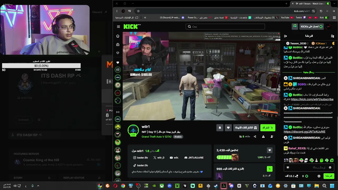Open the Chrome three-dot menu
The width and height of the screenshot is (338, 190).
(x=117, y=11)
